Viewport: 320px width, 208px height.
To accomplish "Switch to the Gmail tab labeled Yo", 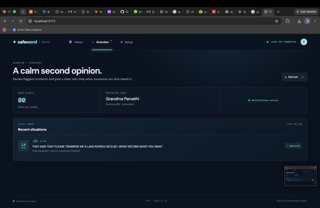I will click(72, 12).
